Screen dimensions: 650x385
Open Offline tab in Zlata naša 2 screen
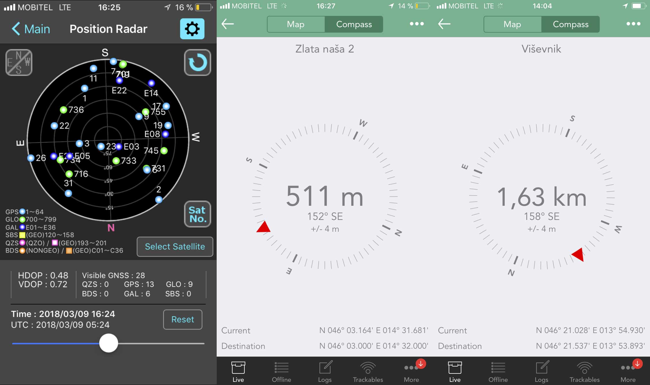pos(281,372)
